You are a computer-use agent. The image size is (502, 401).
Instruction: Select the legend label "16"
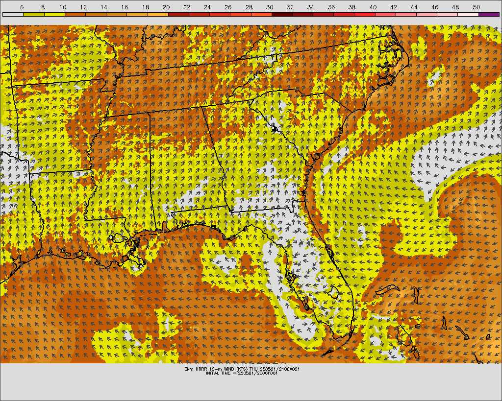tap(125, 7)
